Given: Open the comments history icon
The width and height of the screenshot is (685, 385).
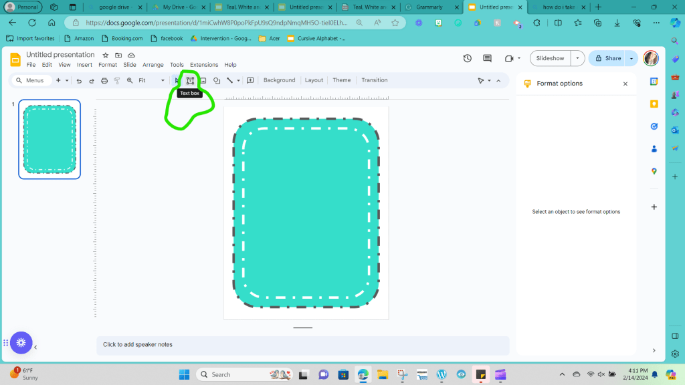Looking at the screenshot, I should click(487, 58).
